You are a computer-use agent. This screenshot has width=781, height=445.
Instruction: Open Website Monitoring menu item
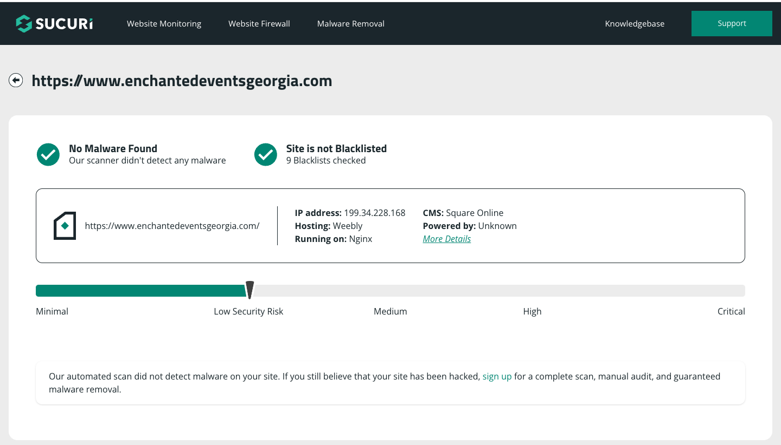click(164, 23)
